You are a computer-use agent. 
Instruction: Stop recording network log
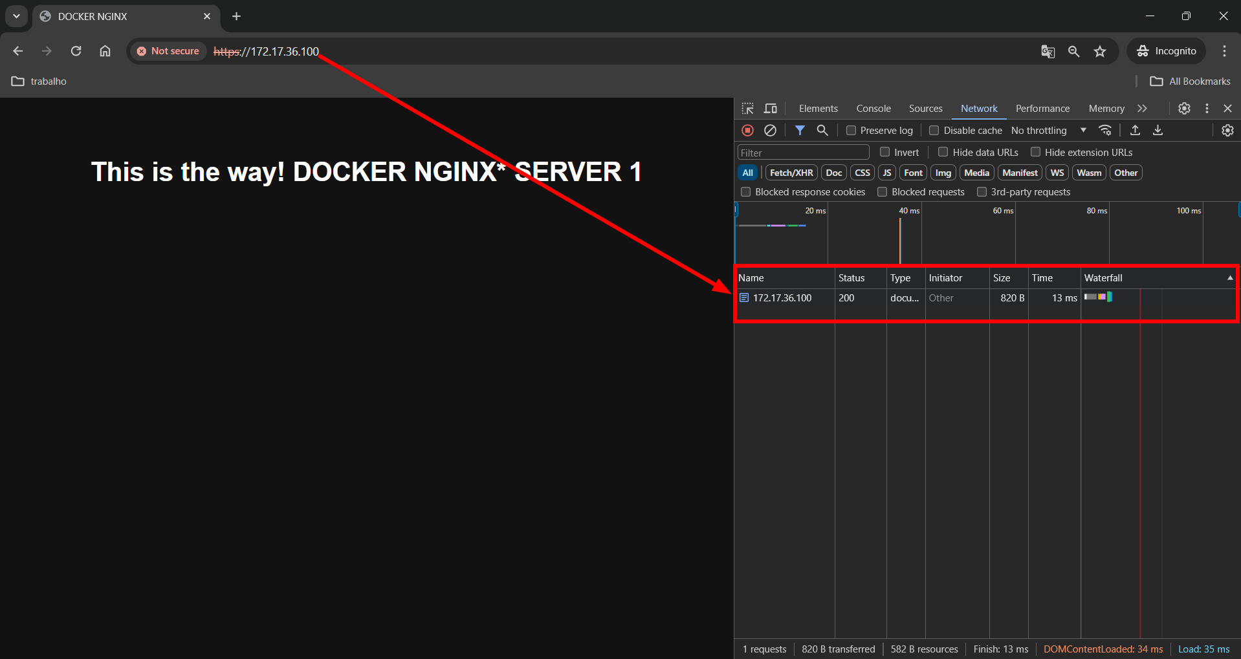pos(747,131)
